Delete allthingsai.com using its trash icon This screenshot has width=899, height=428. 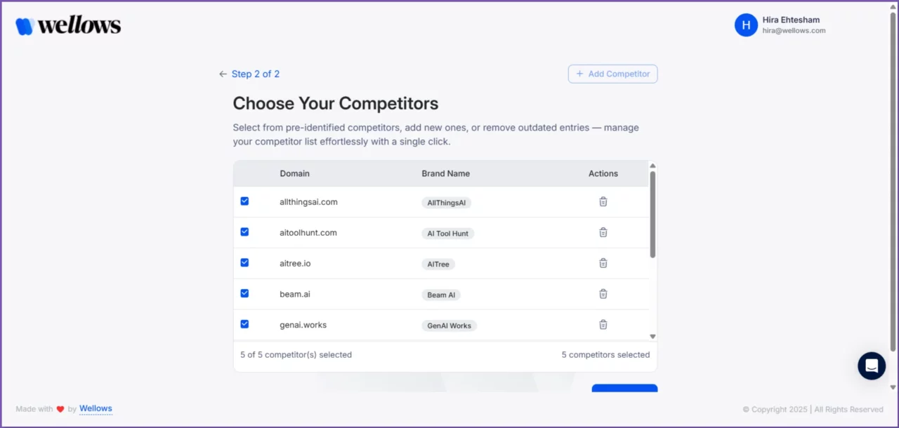coord(603,201)
